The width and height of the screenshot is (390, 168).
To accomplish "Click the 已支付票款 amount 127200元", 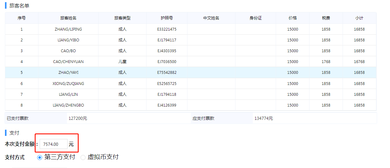I will tap(77, 119).
